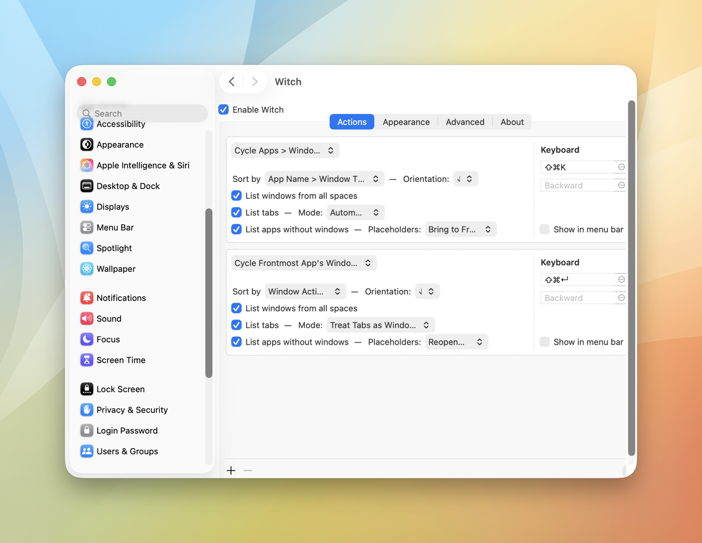The height and width of the screenshot is (543, 702).
Task: Toggle List apps without windows for Cycle Apps
Action: point(236,230)
